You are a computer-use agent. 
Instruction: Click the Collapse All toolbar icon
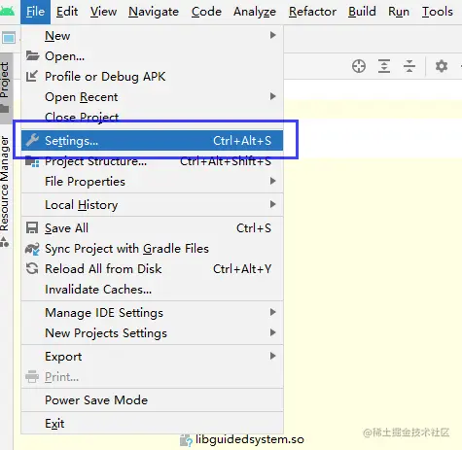coord(409,66)
